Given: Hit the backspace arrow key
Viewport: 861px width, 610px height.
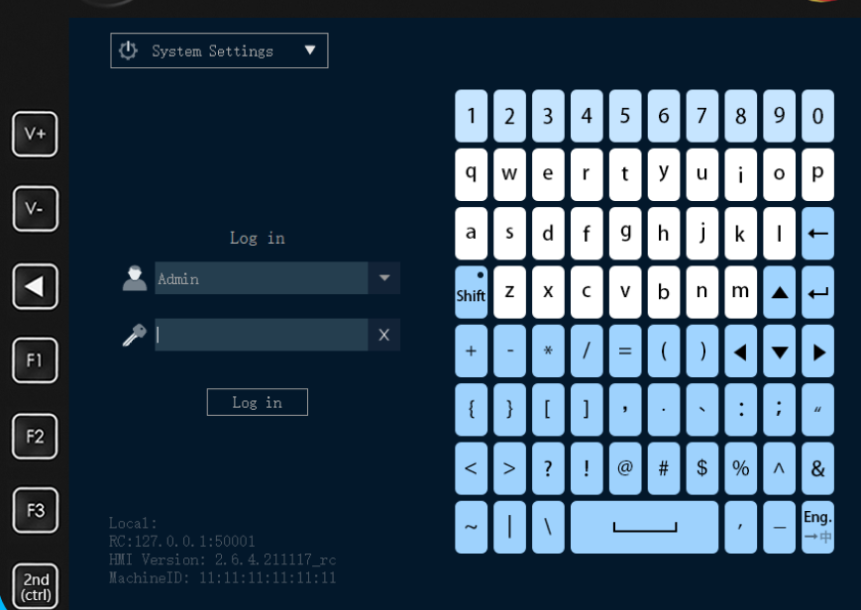Looking at the screenshot, I should (817, 234).
